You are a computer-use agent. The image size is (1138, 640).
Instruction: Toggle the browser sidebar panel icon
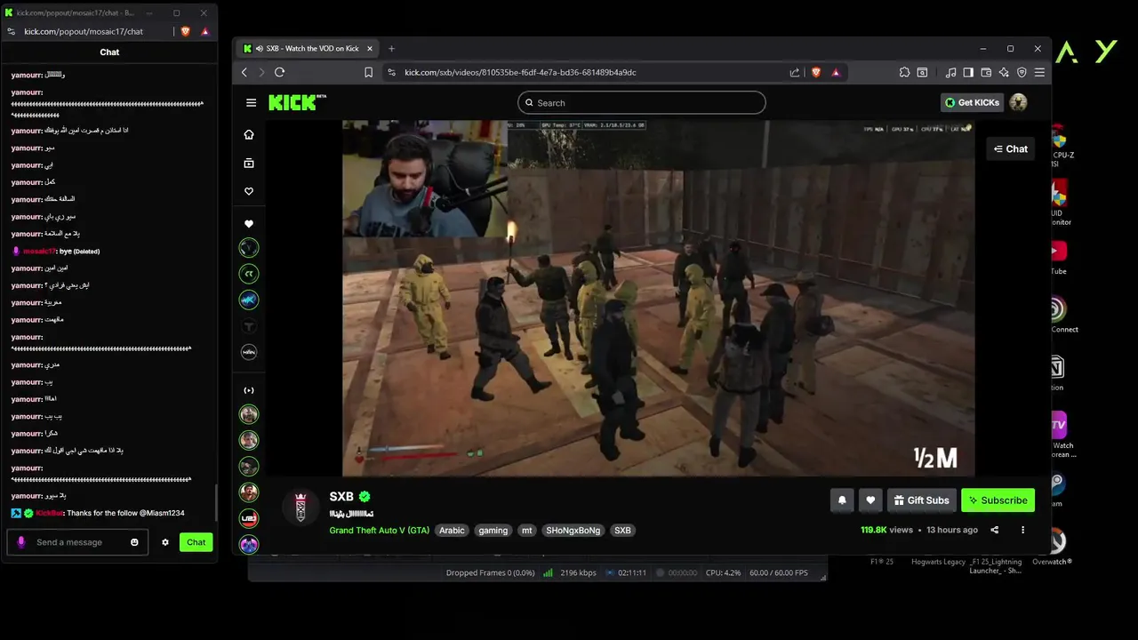(968, 72)
